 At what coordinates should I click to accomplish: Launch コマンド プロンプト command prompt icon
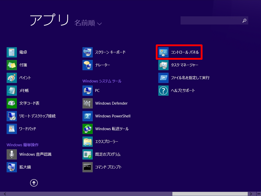[88, 167]
